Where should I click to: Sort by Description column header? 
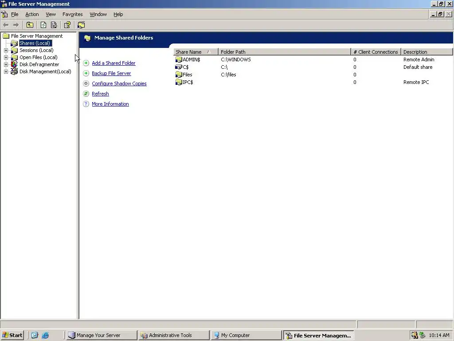pyautogui.click(x=427, y=52)
